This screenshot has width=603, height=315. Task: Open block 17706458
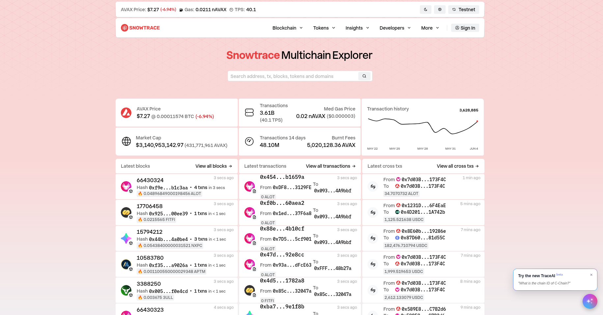click(150, 206)
